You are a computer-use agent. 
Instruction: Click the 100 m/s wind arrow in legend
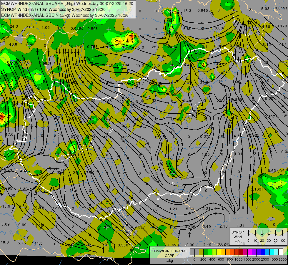click(282, 233)
